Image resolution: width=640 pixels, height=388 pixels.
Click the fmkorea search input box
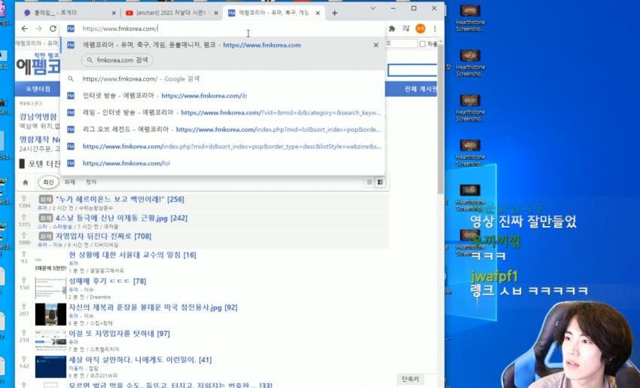point(413,70)
